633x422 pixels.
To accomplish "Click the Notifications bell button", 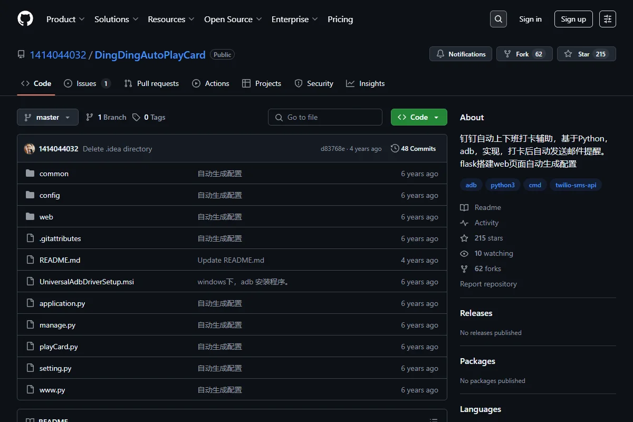I will (x=461, y=54).
